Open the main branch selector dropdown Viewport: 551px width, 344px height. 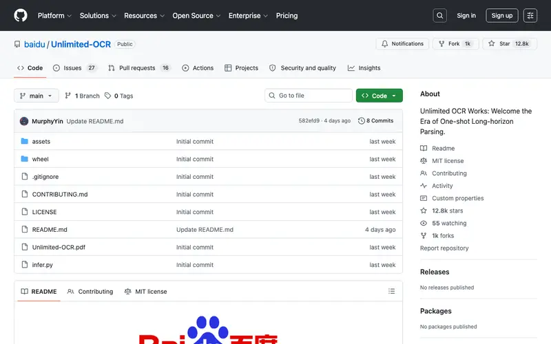click(37, 96)
